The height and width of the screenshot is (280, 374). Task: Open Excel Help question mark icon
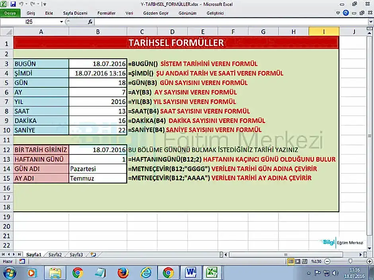click(x=346, y=13)
